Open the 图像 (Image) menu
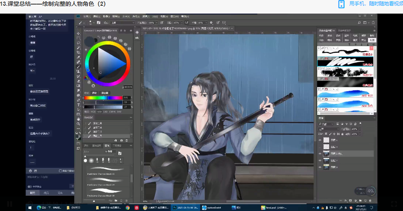403x211 pixels. 106,16
